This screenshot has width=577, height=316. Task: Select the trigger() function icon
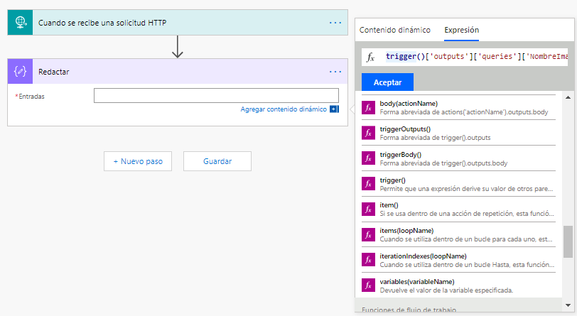tap(368, 184)
